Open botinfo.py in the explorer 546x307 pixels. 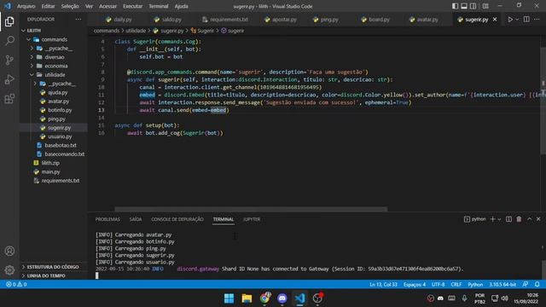click(x=60, y=110)
